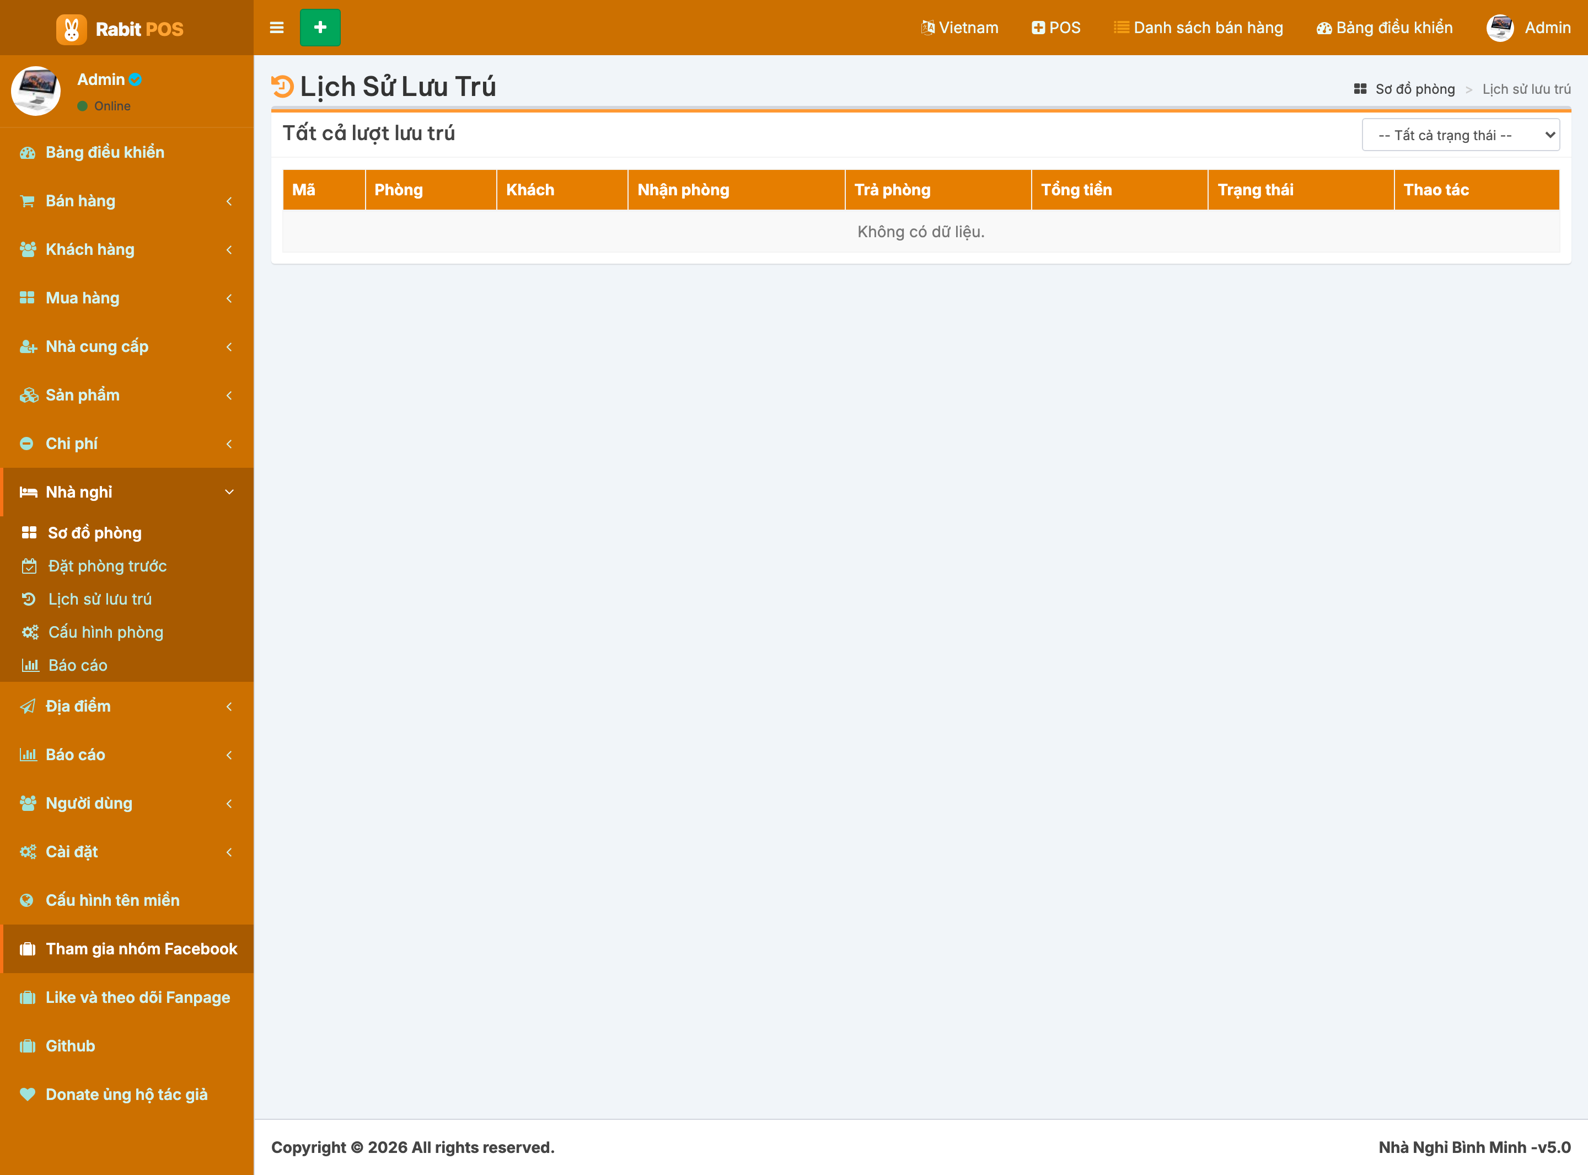Click the Nhận phòng column header

click(736, 190)
